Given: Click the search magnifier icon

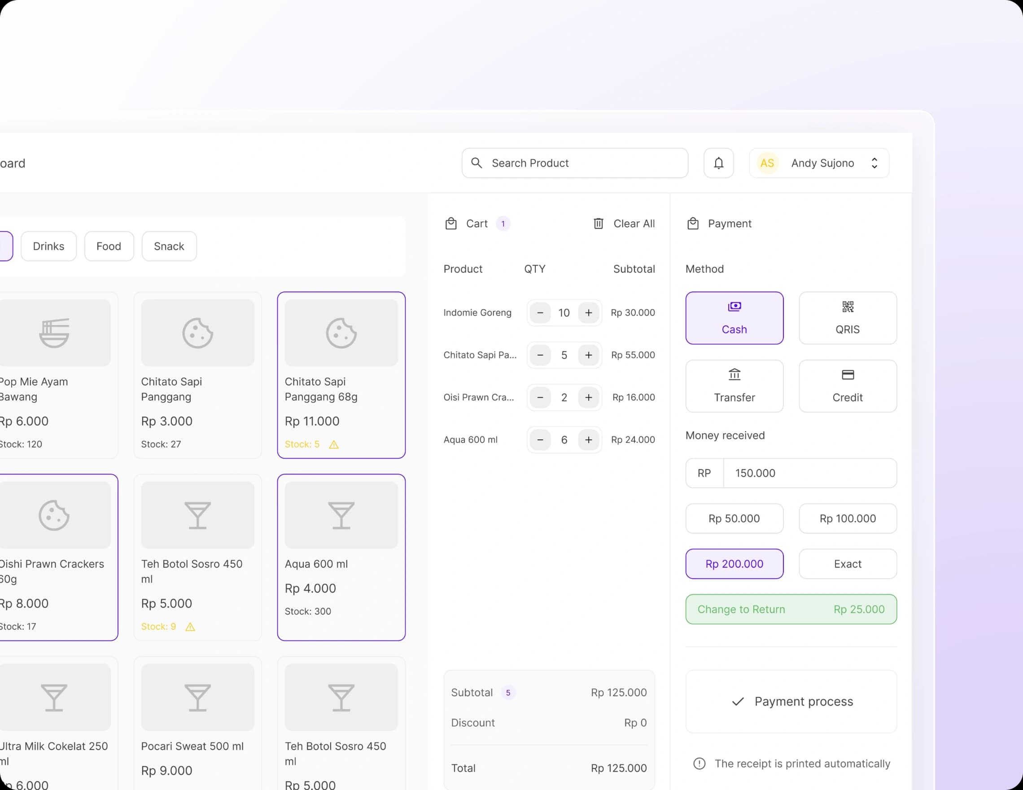Looking at the screenshot, I should pos(477,163).
